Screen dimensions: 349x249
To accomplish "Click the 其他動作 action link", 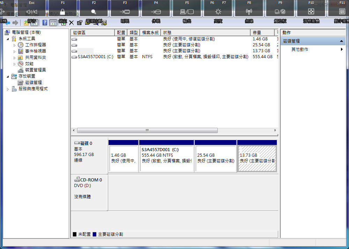I will point(299,49).
